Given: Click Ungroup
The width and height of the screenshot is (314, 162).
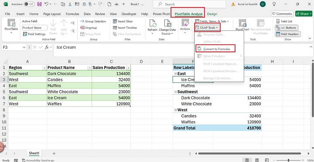Looking at the screenshot, I should [89, 28].
